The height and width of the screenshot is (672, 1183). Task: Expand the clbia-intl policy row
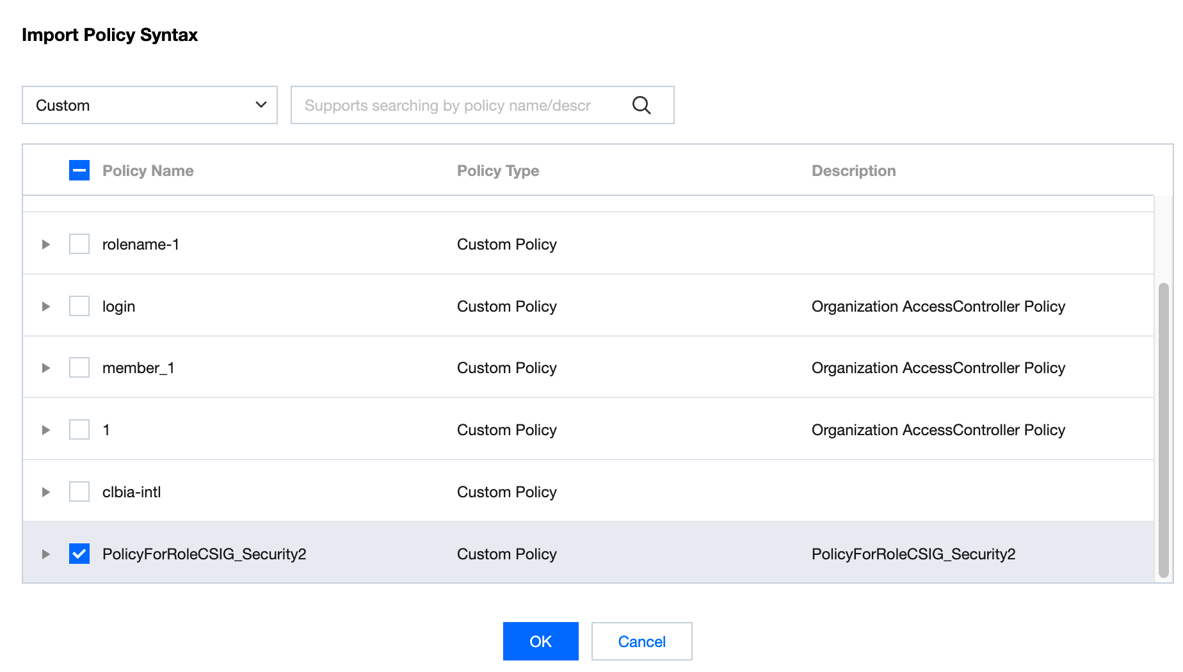coord(46,492)
